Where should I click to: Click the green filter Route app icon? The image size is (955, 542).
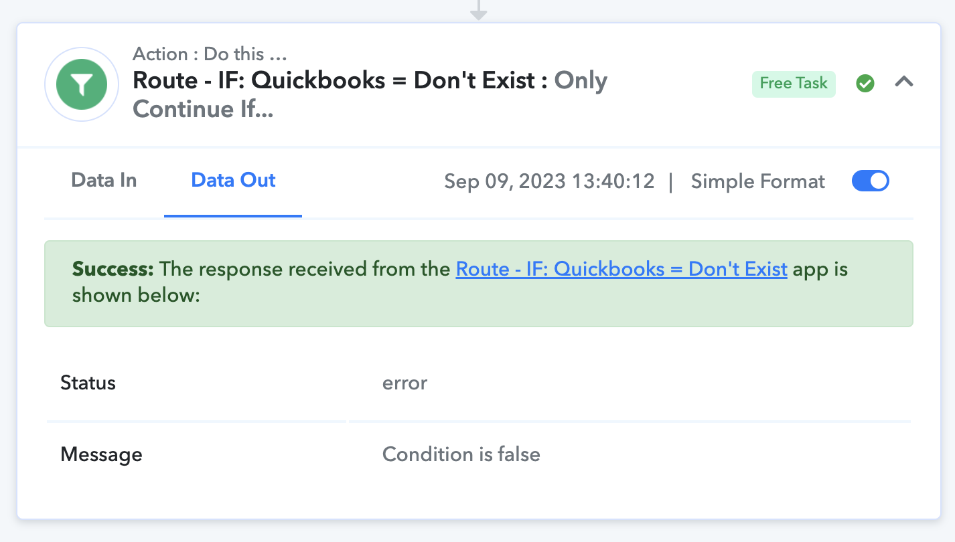click(x=81, y=84)
